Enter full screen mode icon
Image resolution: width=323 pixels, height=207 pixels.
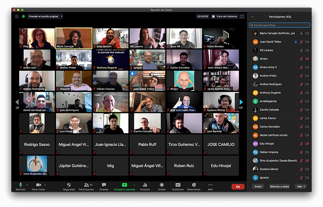[242, 17]
